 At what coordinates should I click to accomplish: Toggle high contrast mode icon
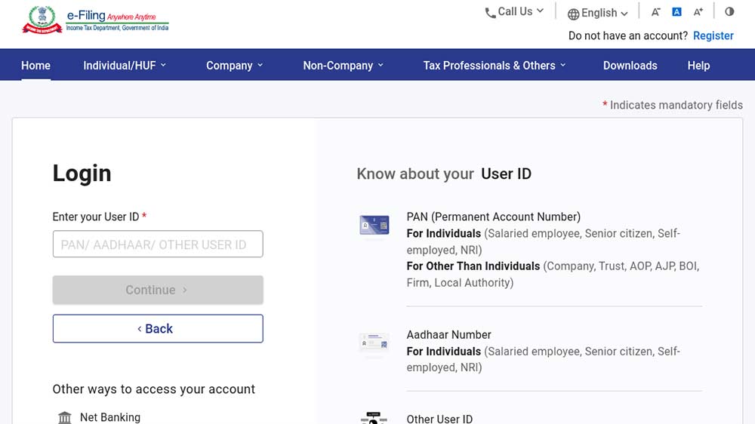(729, 12)
